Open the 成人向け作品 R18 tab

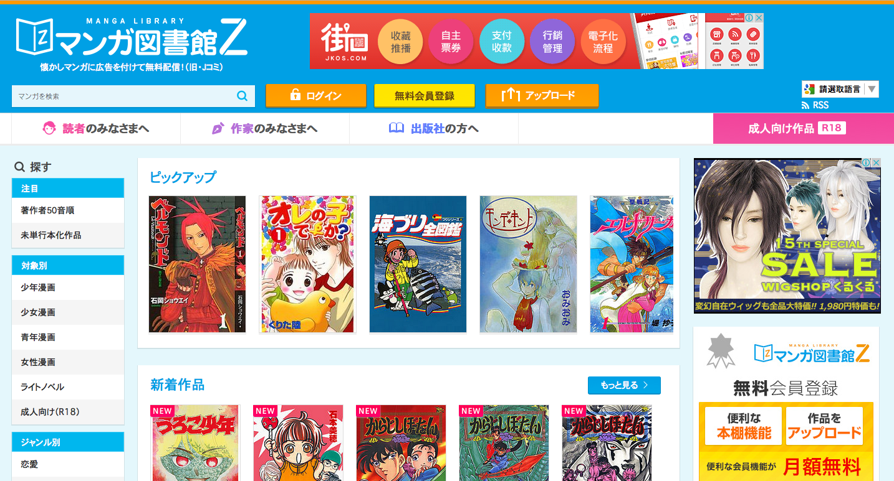click(797, 128)
